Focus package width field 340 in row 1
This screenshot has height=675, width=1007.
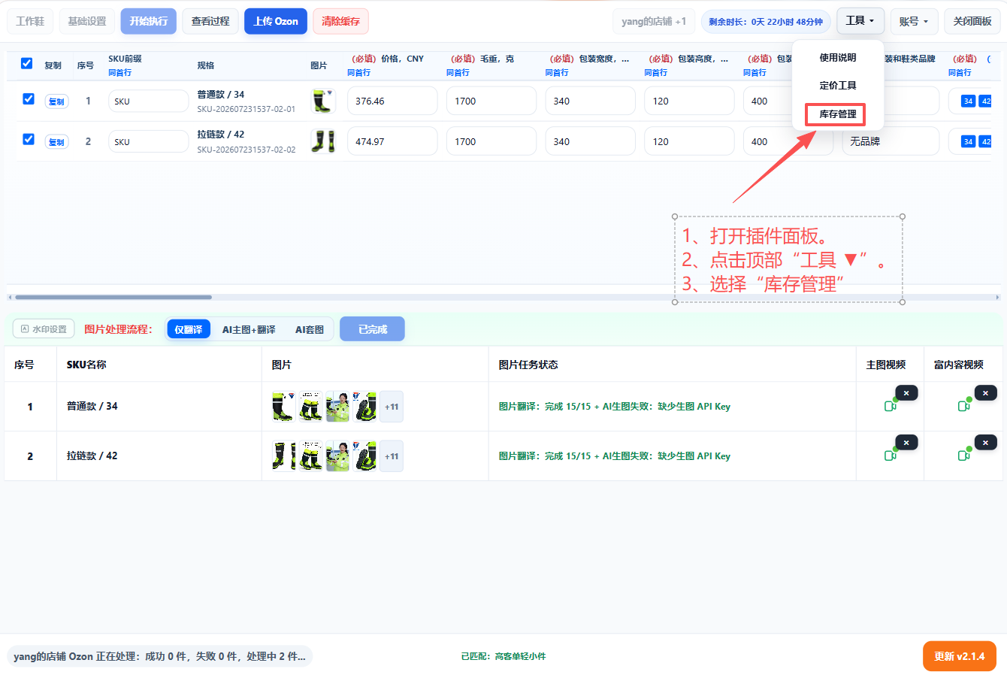pyautogui.click(x=591, y=101)
